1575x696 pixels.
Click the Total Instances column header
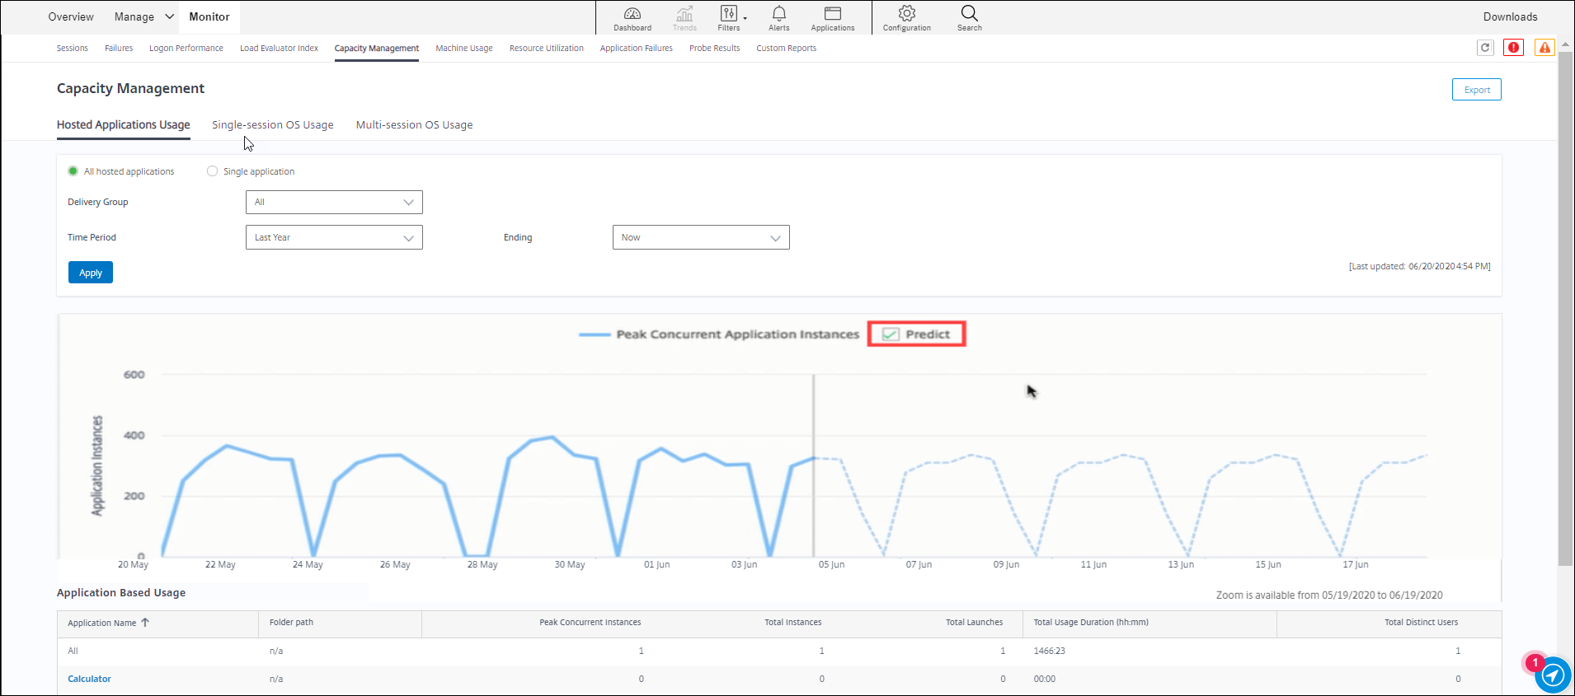[x=793, y=622]
